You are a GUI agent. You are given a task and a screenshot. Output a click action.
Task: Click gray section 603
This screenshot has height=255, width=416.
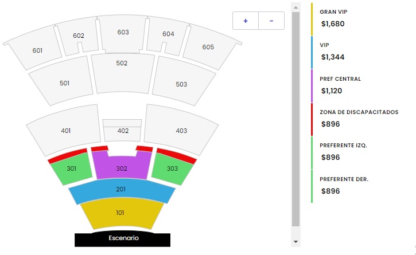[123, 34]
